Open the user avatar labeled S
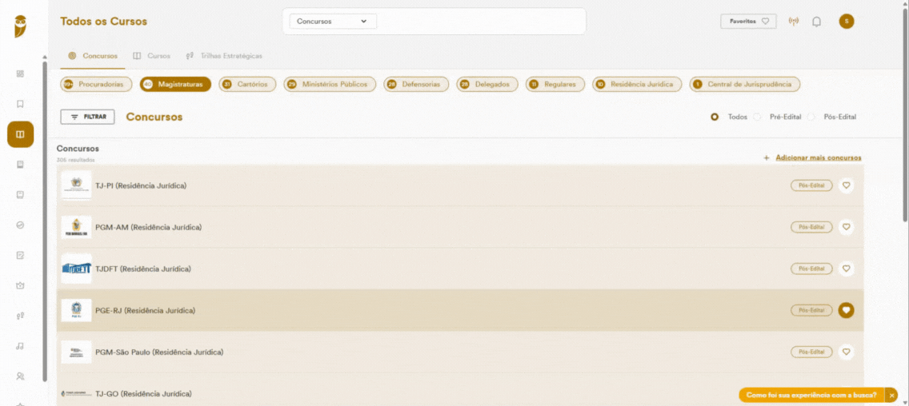 [847, 22]
